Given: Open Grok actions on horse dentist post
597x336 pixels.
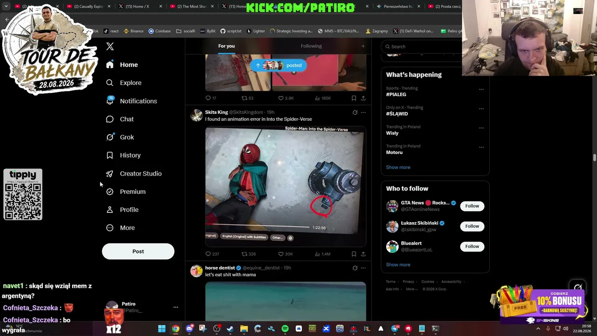Looking at the screenshot, I should click(x=355, y=268).
